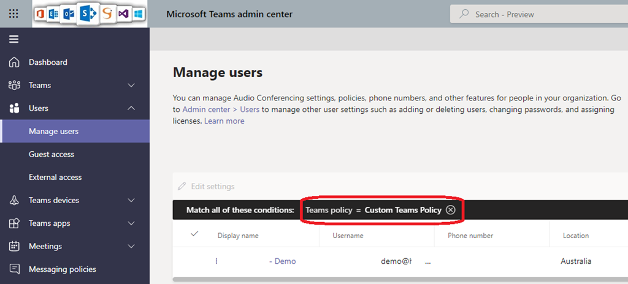Viewport: 628px width, 284px height.
Task: Click the Messaging policies chat icon
Action: click(x=14, y=269)
